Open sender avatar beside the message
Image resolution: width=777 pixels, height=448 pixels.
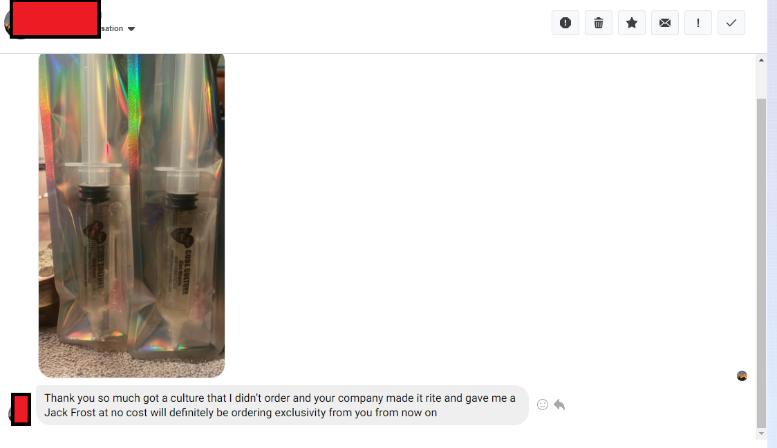pos(20,409)
